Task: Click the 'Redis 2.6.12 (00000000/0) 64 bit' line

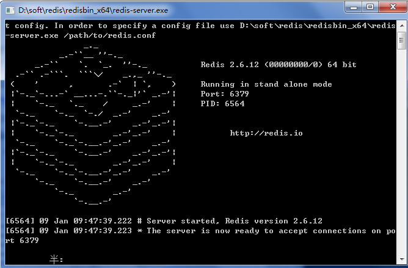Action: click(x=279, y=65)
